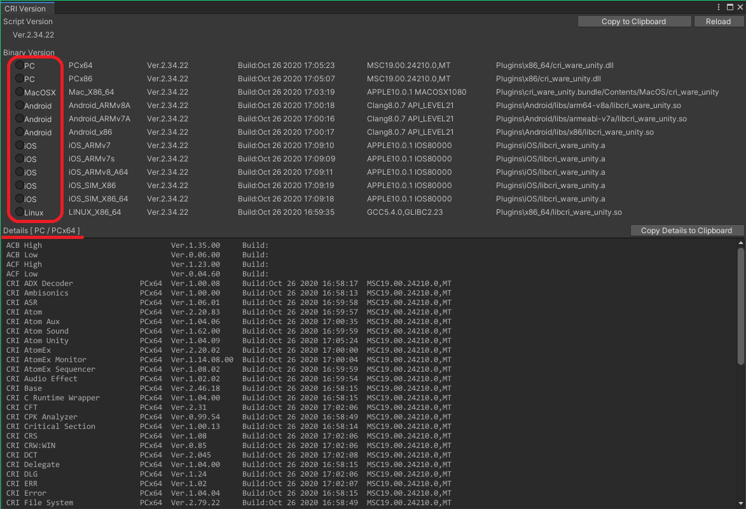
Task: Select the Android radio for Android_ARMv8A
Action: (x=20, y=105)
